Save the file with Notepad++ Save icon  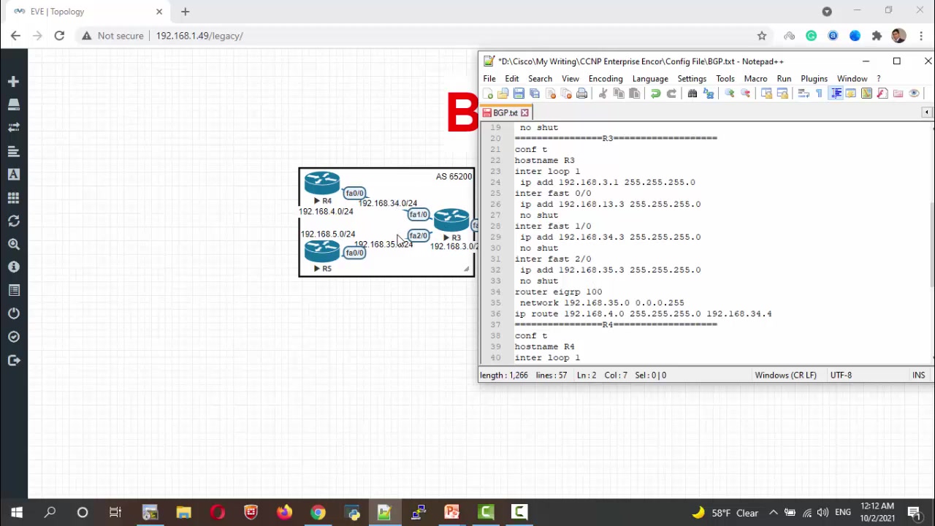pyautogui.click(x=519, y=94)
